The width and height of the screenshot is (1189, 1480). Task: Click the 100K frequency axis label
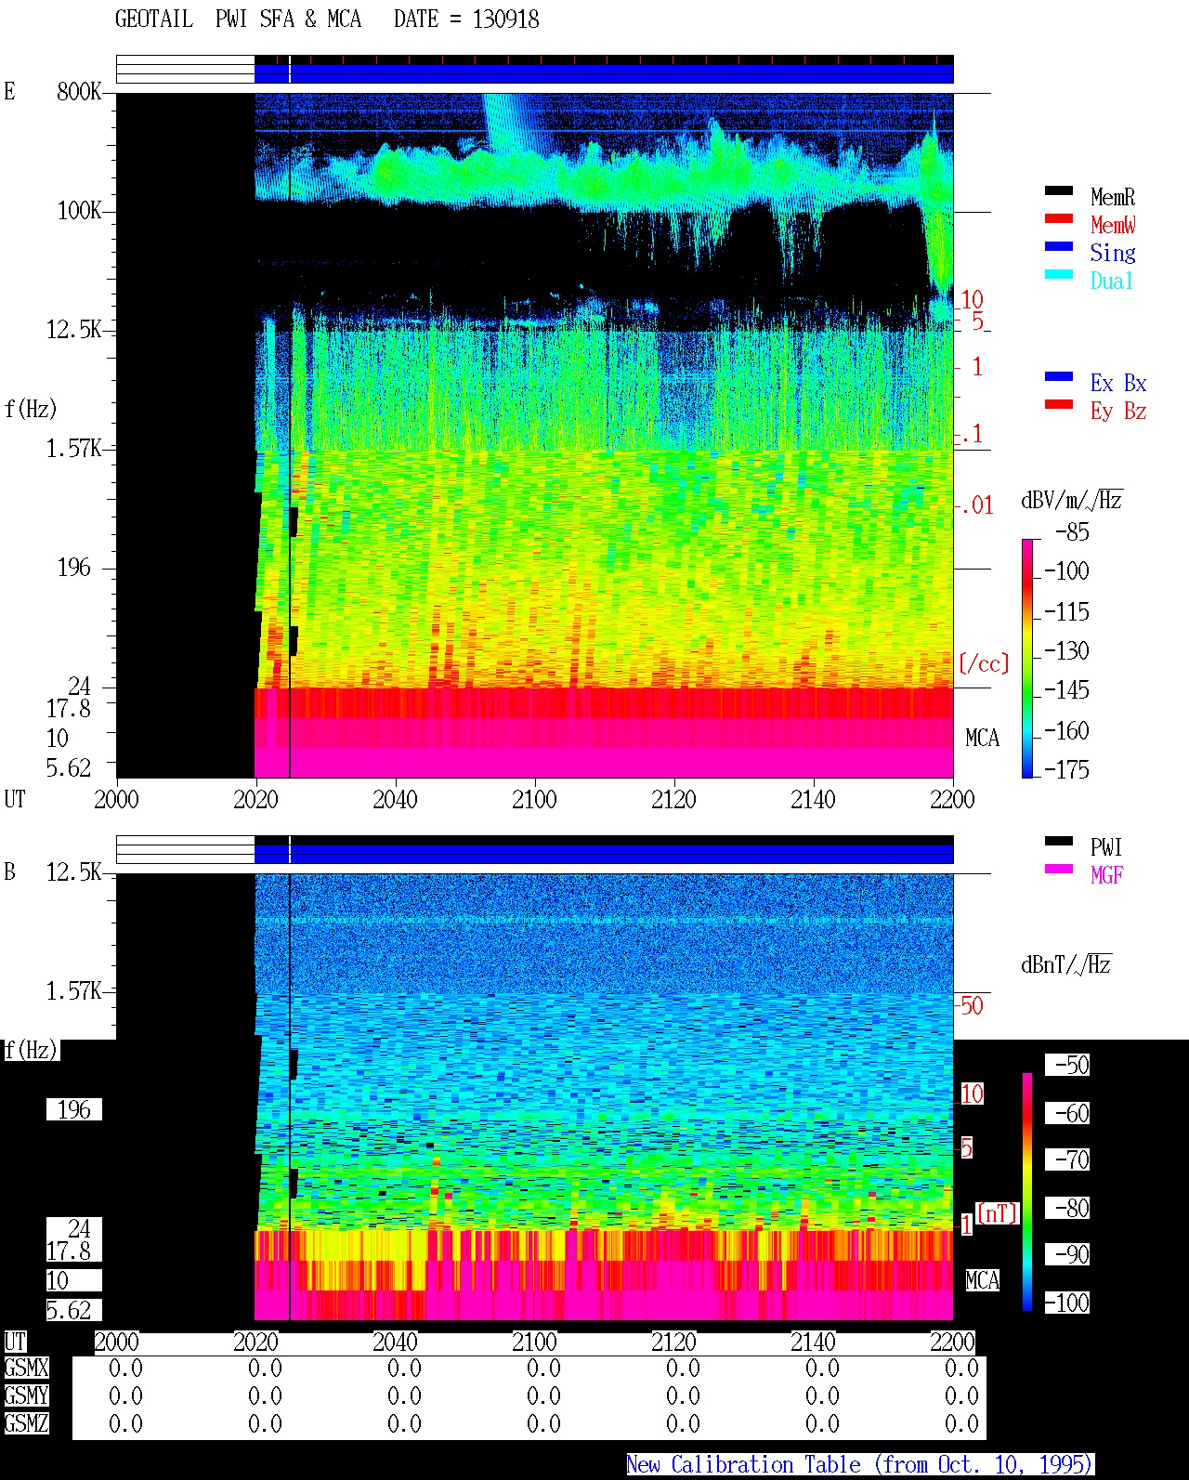click(79, 210)
